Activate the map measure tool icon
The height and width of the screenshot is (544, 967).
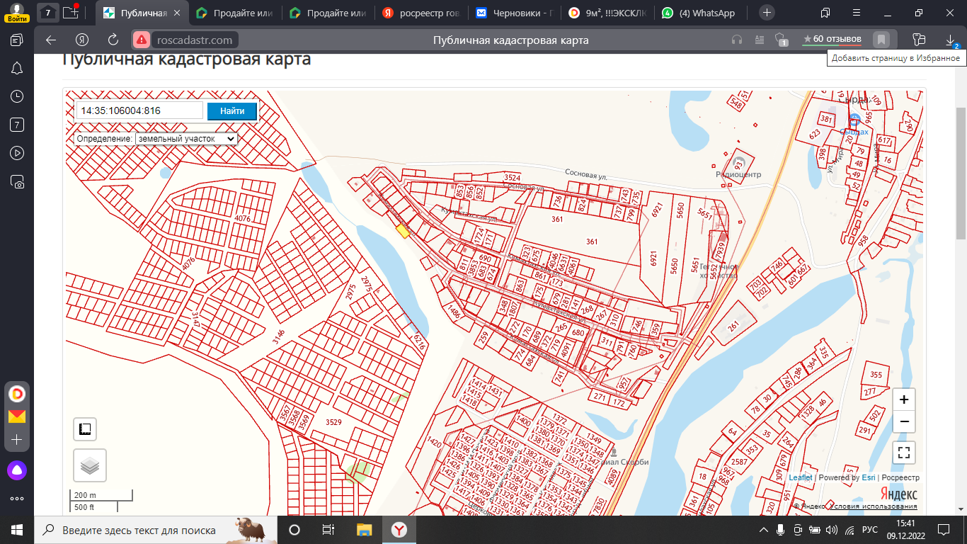85,429
